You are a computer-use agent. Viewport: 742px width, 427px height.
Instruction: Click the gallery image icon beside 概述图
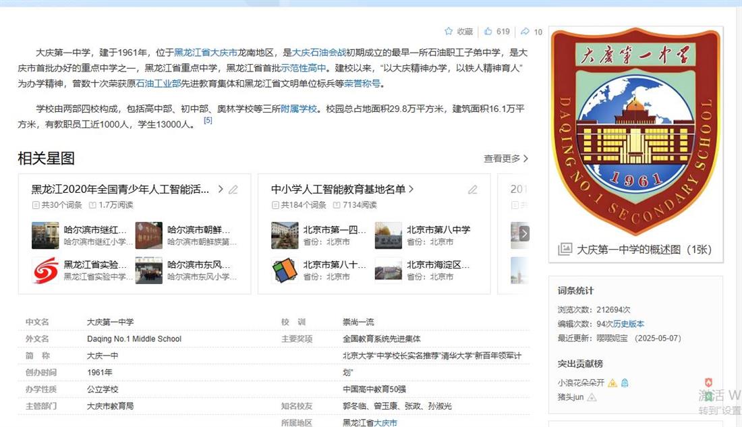565,249
